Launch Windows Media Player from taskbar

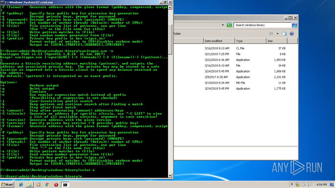38,185
